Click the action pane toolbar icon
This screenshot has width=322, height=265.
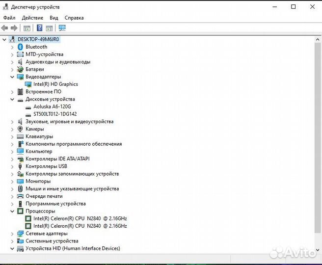point(49,28)
